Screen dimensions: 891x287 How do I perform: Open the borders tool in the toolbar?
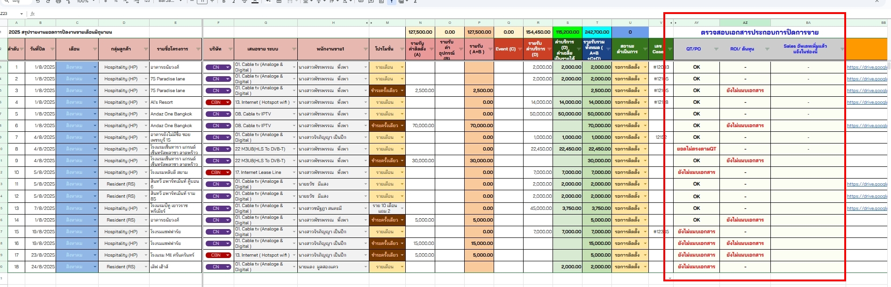click(x=279, y=2)
